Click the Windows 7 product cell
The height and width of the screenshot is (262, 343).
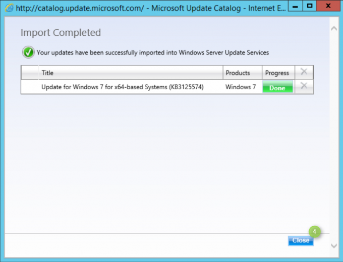click(241, 87)
